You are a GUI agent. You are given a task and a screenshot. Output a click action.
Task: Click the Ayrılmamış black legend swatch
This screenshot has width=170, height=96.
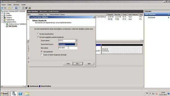pos(28,86)
